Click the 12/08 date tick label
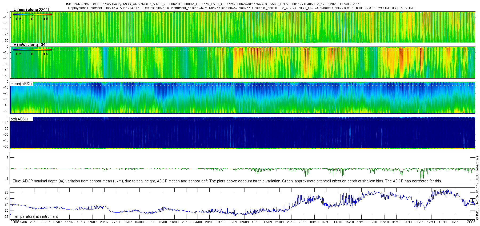480x226 pixels. 163,222
